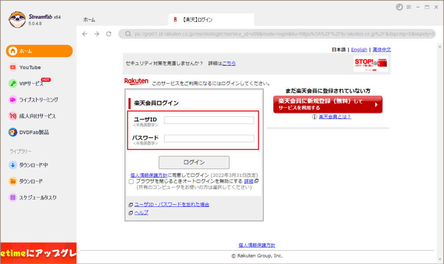Switch to 【楽天】ログイン tab

(x=211, y=20)
